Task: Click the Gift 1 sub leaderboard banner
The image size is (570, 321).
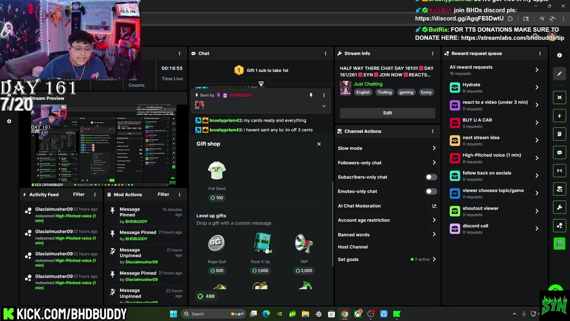Action: point(261,70)
